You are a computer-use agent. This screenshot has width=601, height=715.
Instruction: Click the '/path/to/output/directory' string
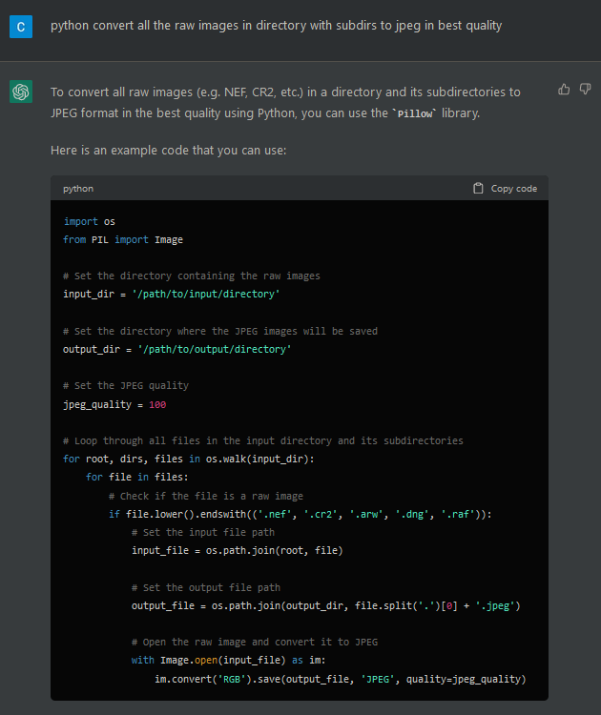click(x=214, y=349)
